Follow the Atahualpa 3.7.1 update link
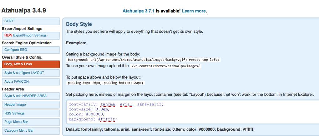319x136 pixels. coord(139,11)
